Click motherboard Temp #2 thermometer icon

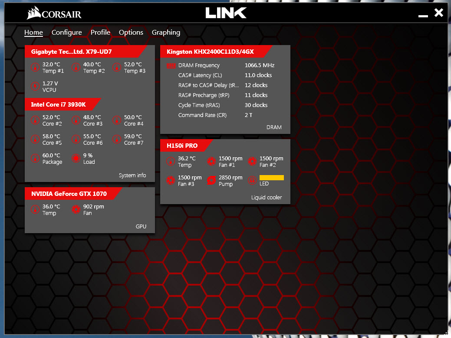pos(76,68)
